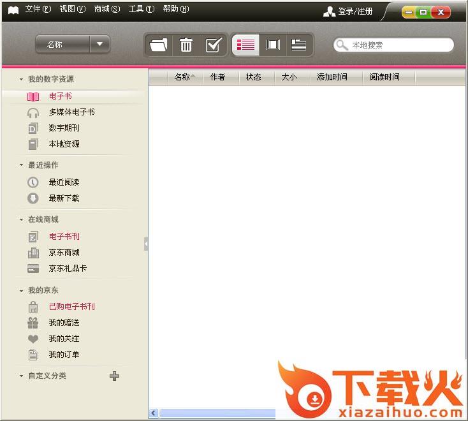Click the document icon for 我的订单
The width and height of the screenshot is (468, 421).
[33, 355]
